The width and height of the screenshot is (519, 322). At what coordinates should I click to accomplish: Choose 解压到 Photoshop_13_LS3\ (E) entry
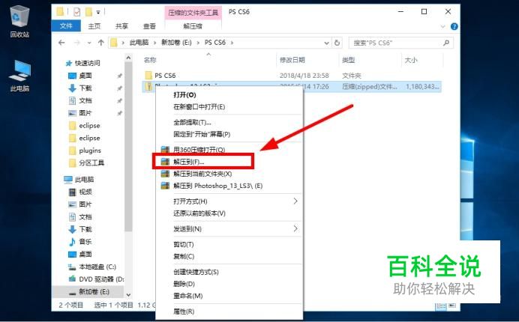(x=229, y=186)
